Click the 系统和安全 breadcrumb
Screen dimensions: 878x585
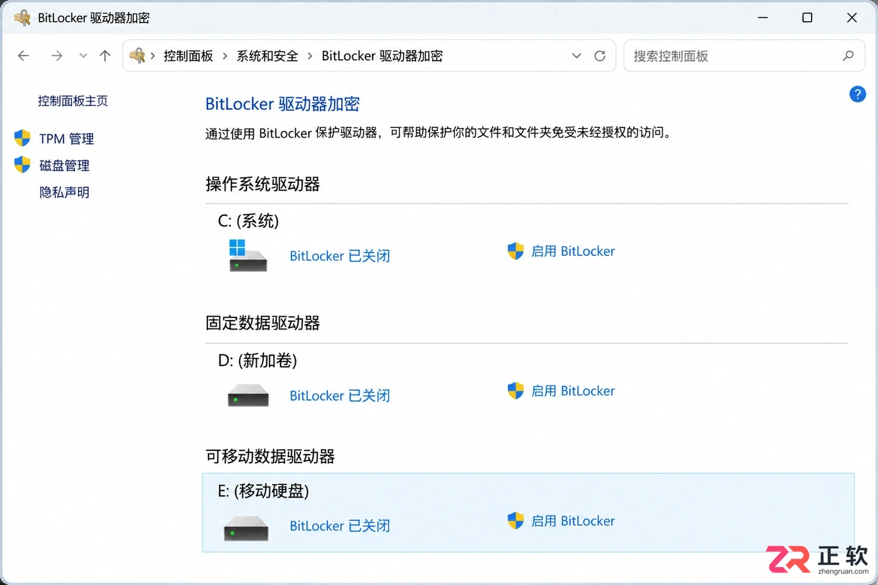267,56
